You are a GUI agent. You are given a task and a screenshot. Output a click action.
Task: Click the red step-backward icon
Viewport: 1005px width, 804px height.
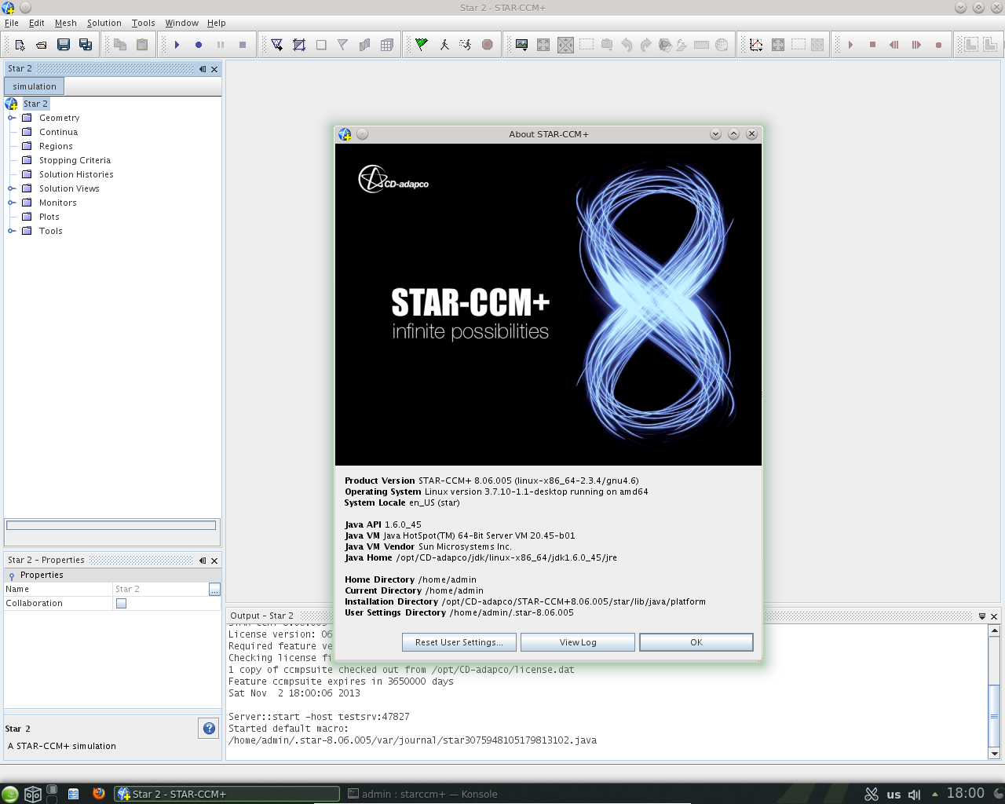tap(894, 45)
